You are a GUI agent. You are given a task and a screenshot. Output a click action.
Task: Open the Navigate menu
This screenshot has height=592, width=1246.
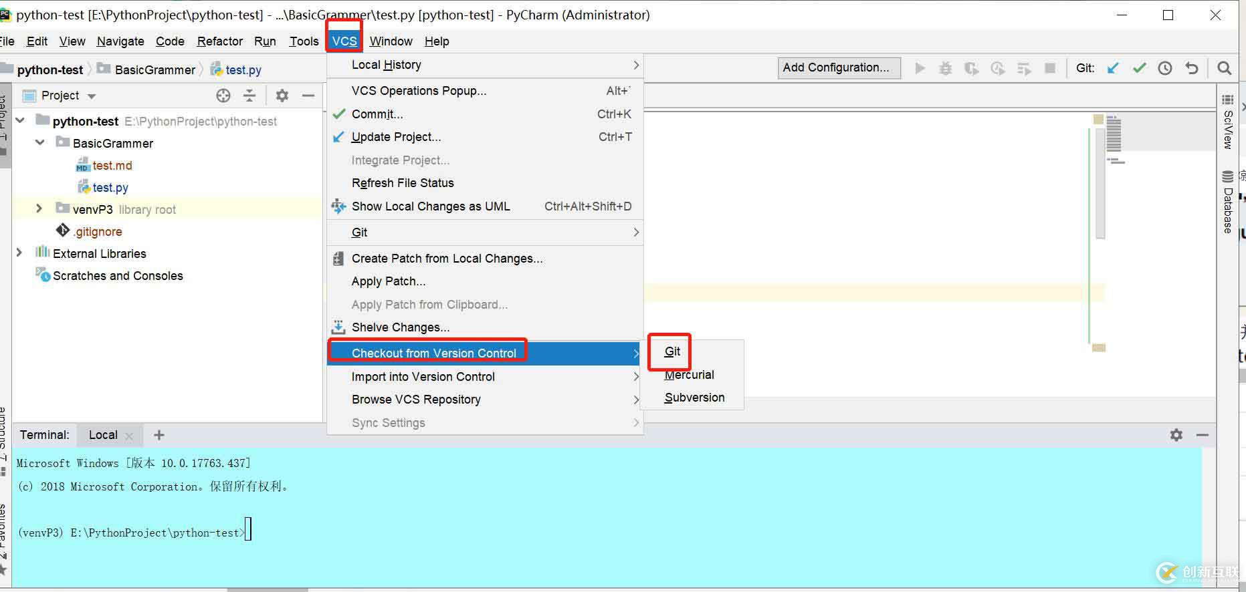120,41
